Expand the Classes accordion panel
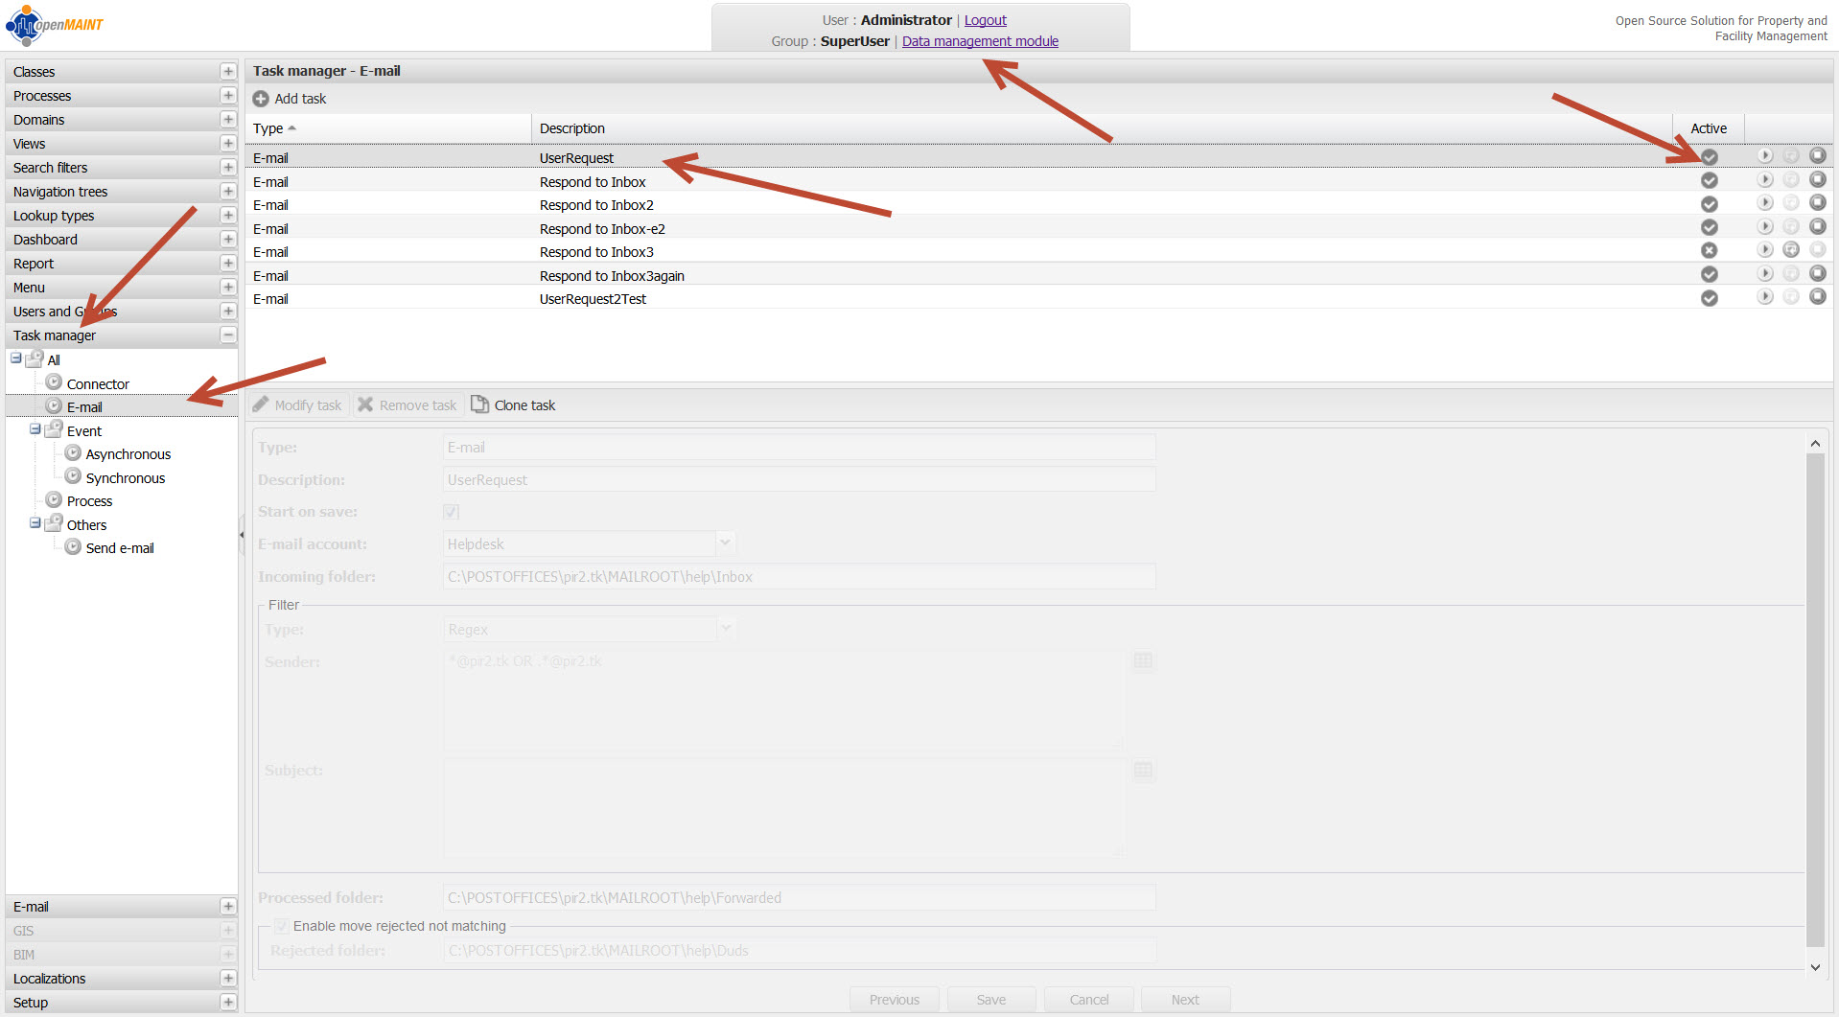This screenshot has width=1839, height=1017. coord(228,72)
